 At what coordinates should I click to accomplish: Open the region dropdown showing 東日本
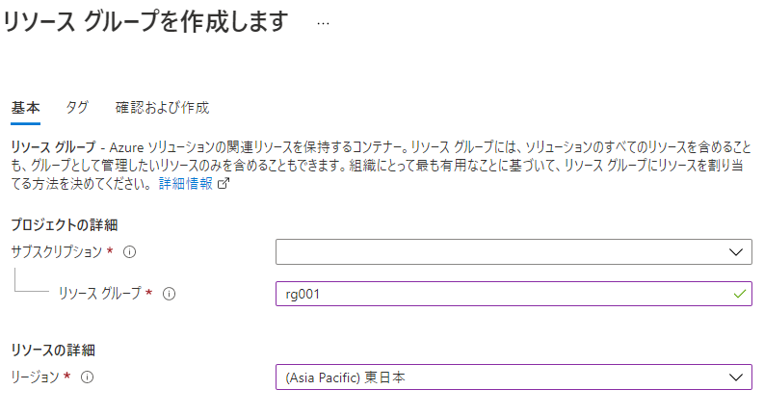[x=501, y=377]
